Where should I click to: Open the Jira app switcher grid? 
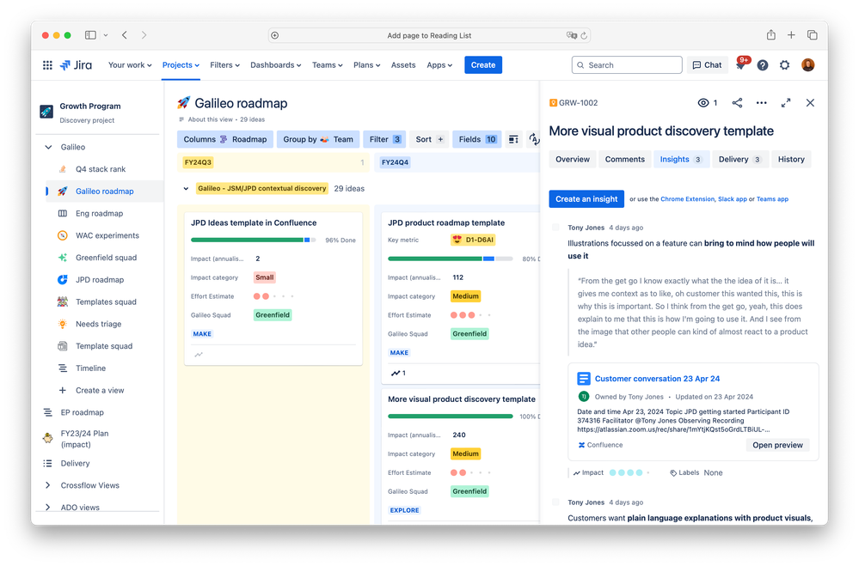[47, 65]
